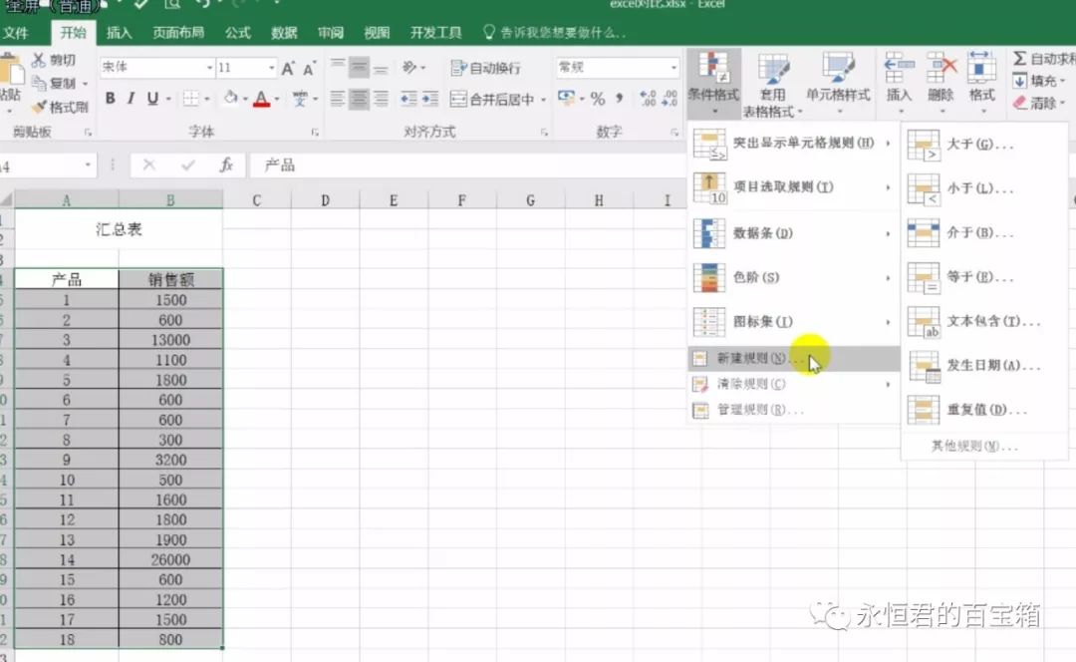Open the font size box showing 11
1076x662 pixels.
tap(246, 68)
